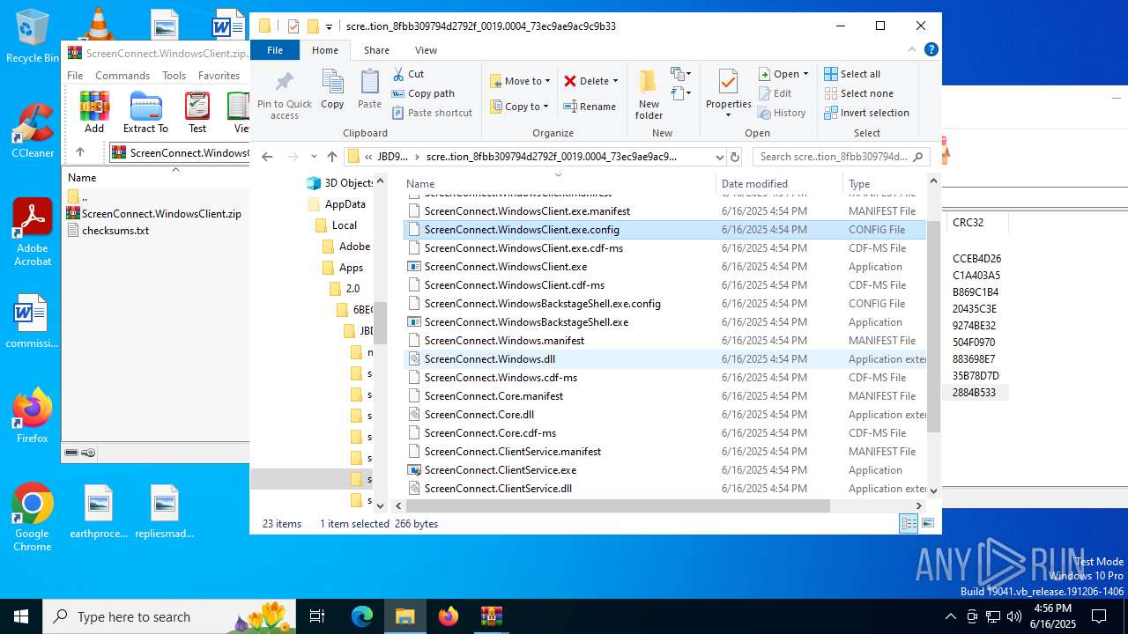Select ScreenConnect.ClientService.exe file
This screenshot has width=1128, height=634.
500,470
